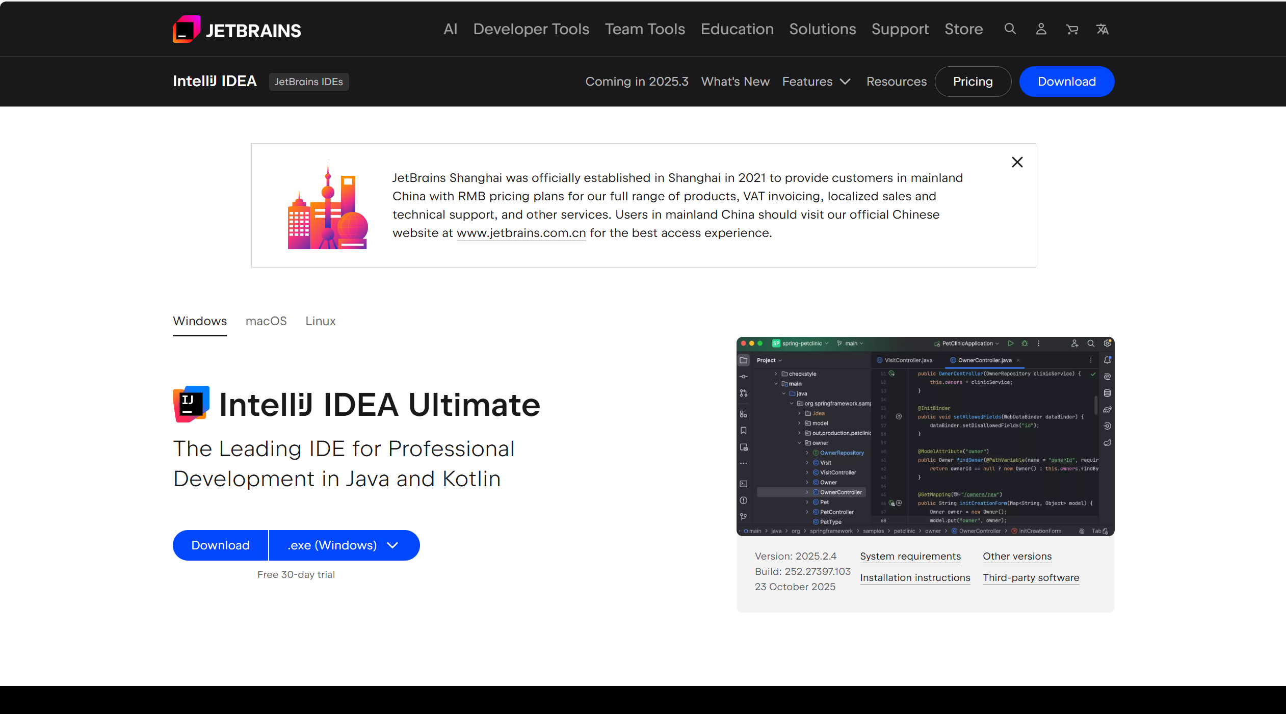This screenshot has height=714, width=1286.
Task: Dismiss the JetBrains Shanghai notice
Action: coord(1017,162)
